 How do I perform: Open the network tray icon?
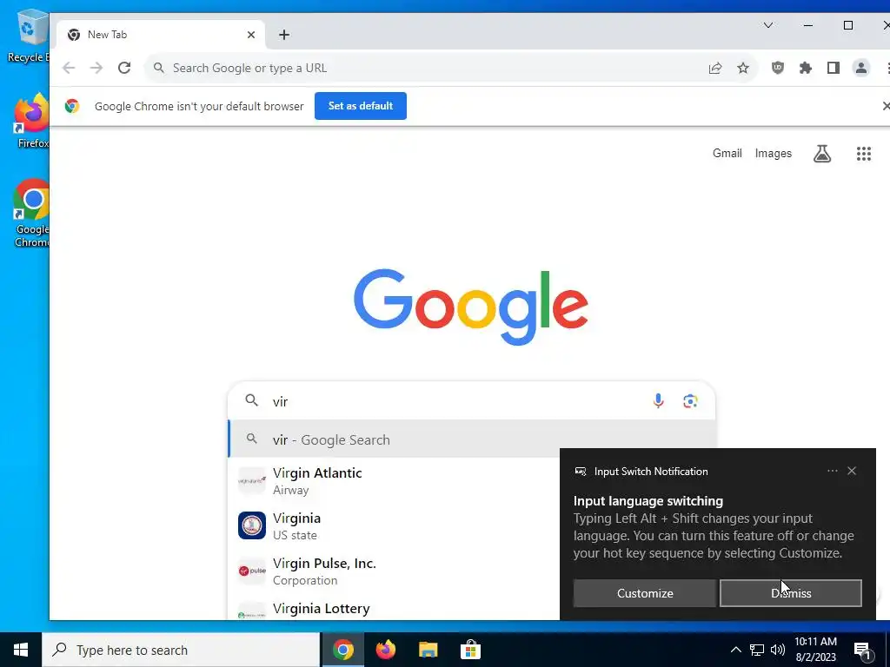point(757,650)
